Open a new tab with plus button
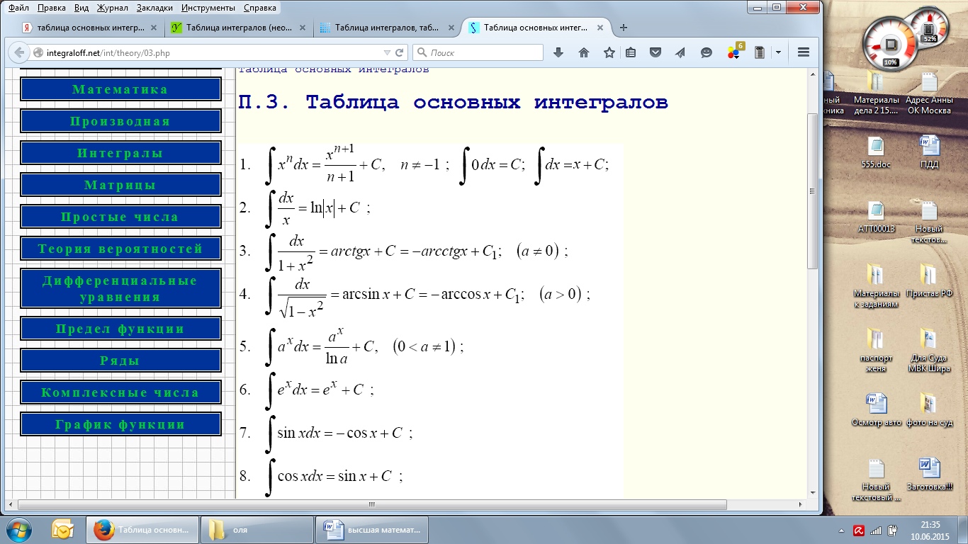This screenshot has height=544, width=968. (x=624, y=28)
